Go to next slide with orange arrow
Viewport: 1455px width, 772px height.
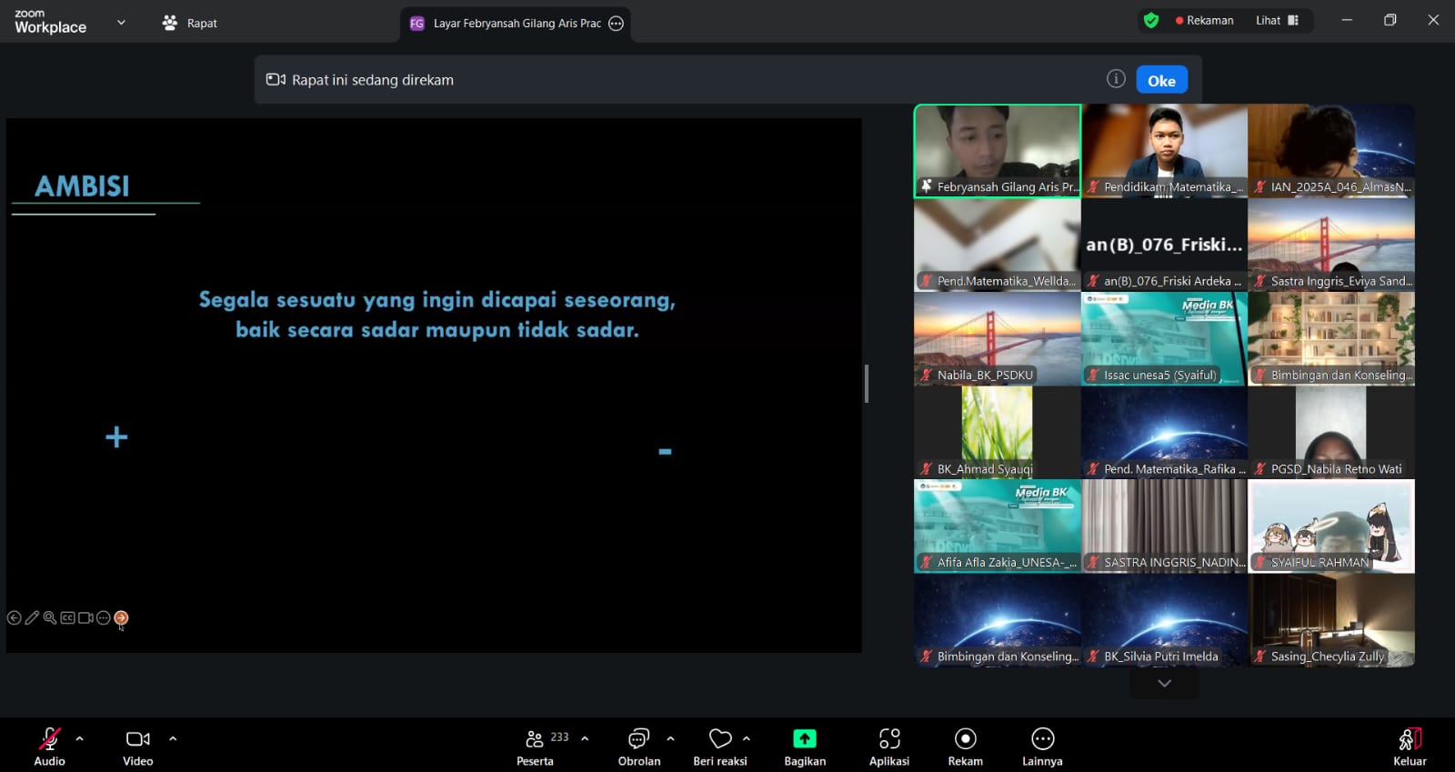[121, 618]
